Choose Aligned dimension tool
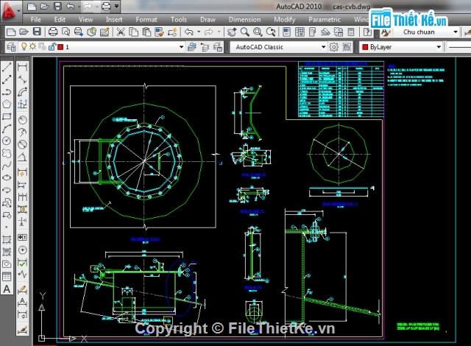 tap(22, 80)
